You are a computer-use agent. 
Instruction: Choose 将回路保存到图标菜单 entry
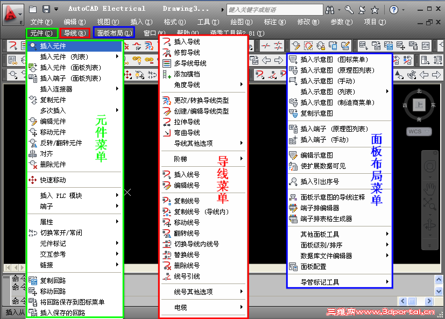pyautogui.click(x=75, y=302)
